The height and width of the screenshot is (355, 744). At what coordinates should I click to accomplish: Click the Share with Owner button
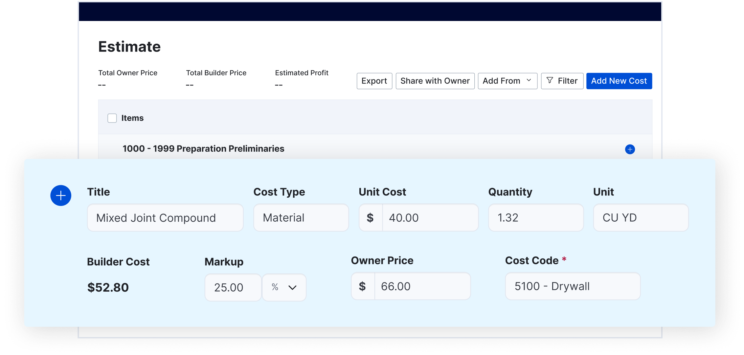click(435, 81)
